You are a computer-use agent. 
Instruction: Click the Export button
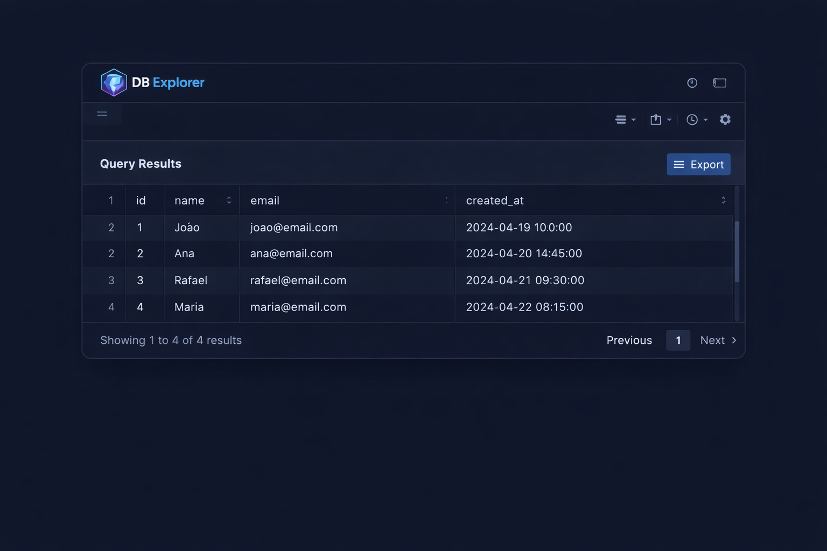pos(698,164)
